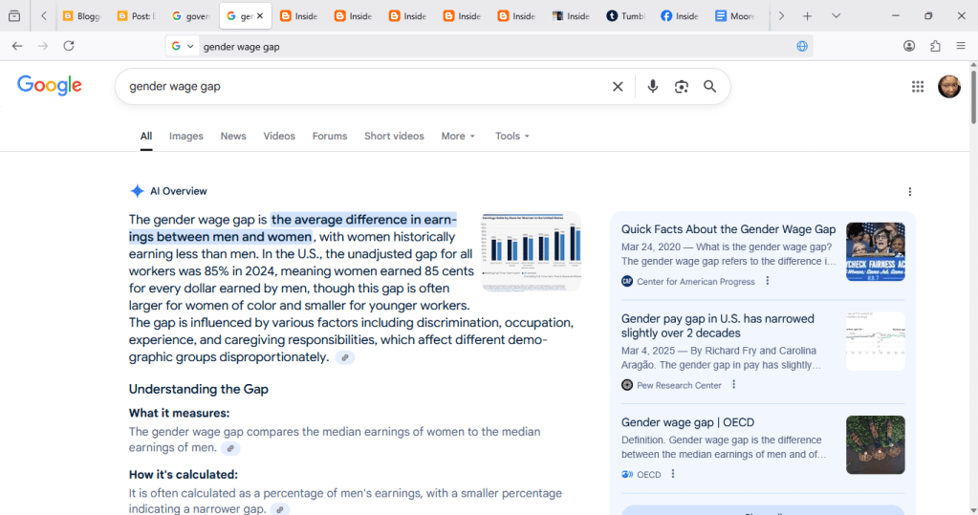
Task: Switch to the 'gover' Google tab
Action: click(191, 16)
